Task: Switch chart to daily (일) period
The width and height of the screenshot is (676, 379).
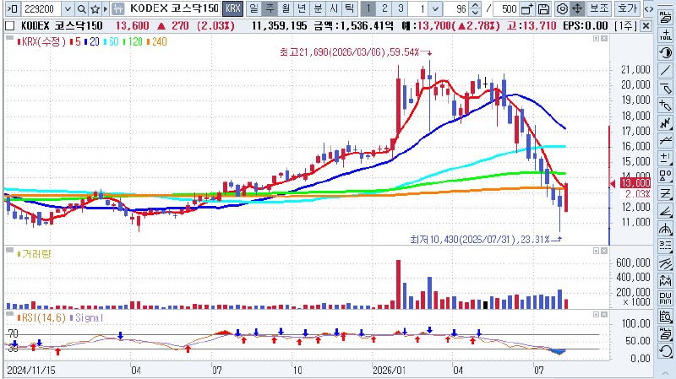Action: click(254, 8)
